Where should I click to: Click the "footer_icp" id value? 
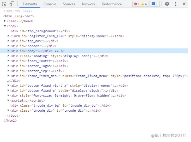[x=37, y=71]
